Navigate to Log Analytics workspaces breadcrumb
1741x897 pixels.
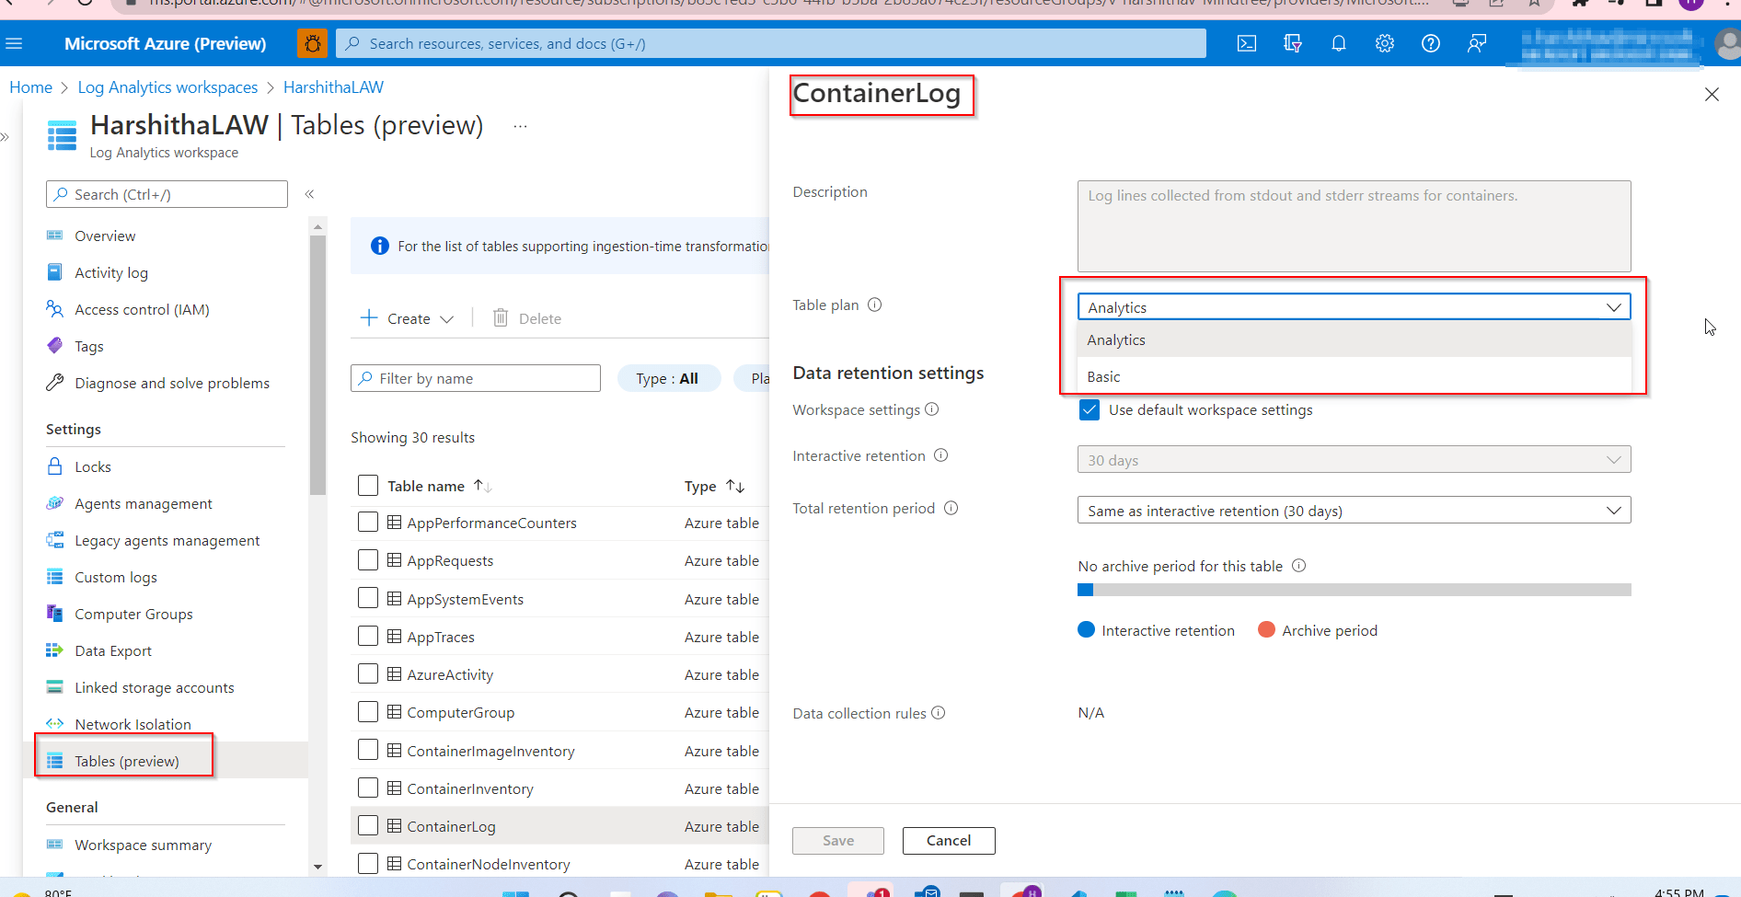tap(167, 86)
